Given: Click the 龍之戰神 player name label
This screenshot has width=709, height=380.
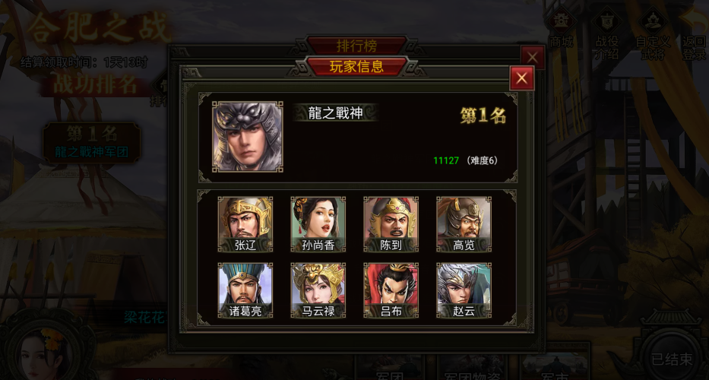Looking at the screenshot, I should tap(336, 113).
